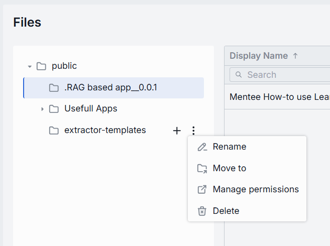This screenshot has width=330, height=246.
Task: Click the Move to folder-arrow icon
Action: tap(202, 169)
